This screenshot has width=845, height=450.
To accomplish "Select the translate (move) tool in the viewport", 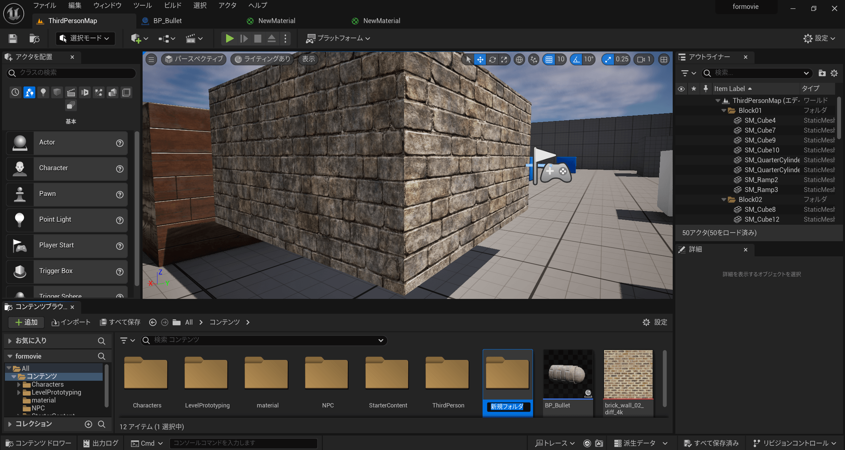I will [480, 59].
